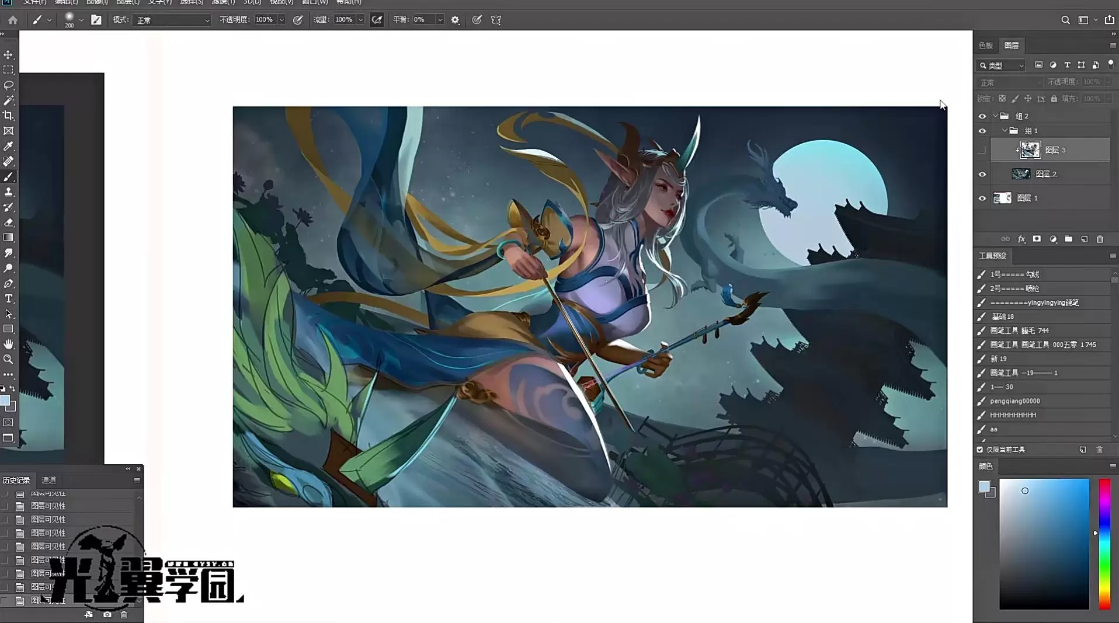Choose tool preset HHHHHHHHHH
This screenshot has width=1119, height=623.
point(1044,415)
